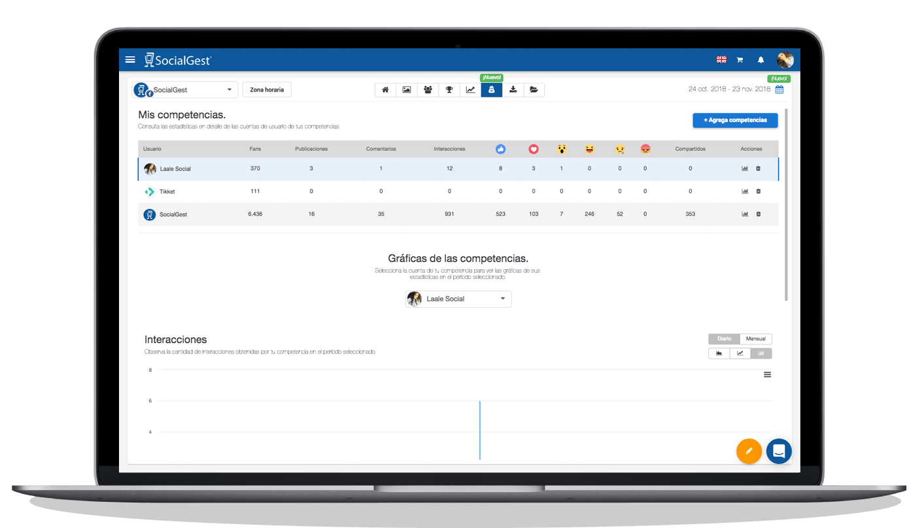Delete SocialGest row with trash icon
Screen dimensions: 922x528
pos(759,214)
